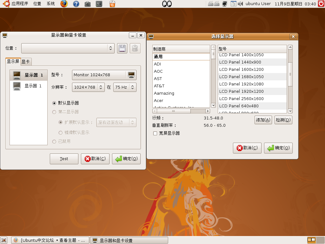Viewport: 325px width, 244px height.
Task: Click monitor icon button beside model field
Action: pos(131,75)
